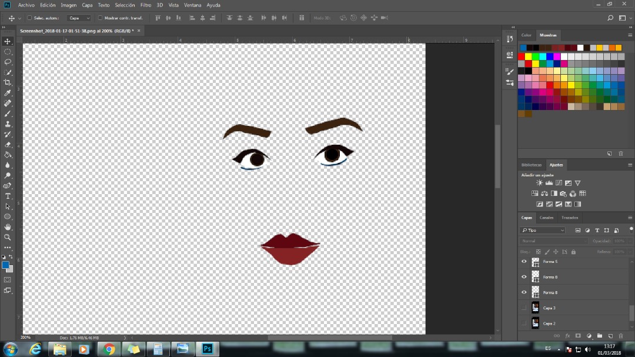Open the Filtro menu

(x=146, y=5)
